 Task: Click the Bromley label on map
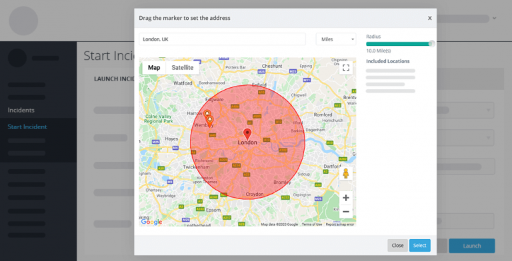[282, 182]
